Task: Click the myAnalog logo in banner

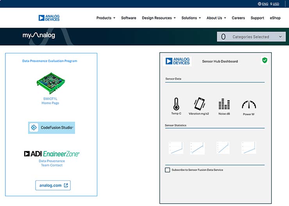Action: point(39,36)
